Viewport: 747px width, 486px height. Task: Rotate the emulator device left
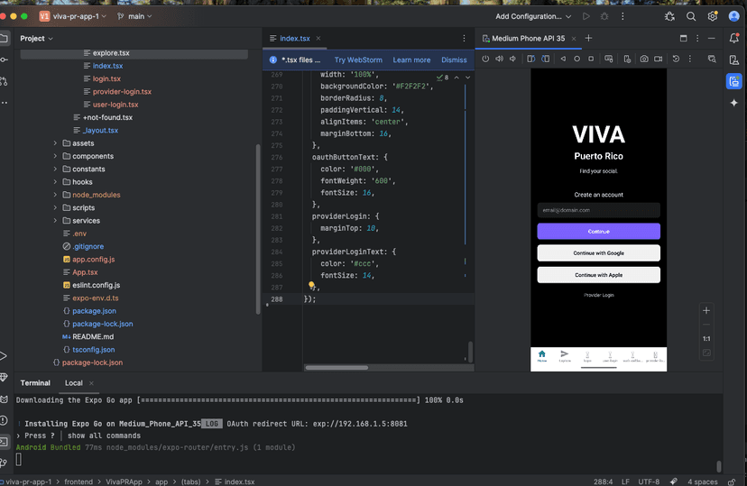click(x=530, y=59)
